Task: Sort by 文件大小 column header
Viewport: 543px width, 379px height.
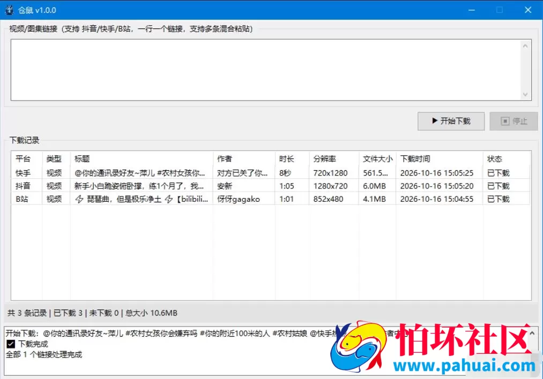Action: [378, 159]
